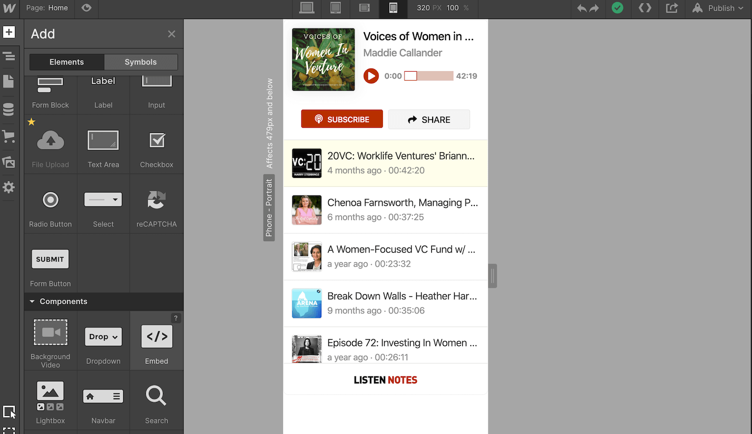The image size is (752, 434).
Task: Click the Share button
Action: [x=429, y=119]
